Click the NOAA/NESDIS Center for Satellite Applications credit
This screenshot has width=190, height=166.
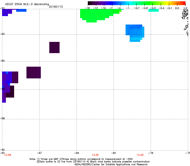tap(111, 164)
